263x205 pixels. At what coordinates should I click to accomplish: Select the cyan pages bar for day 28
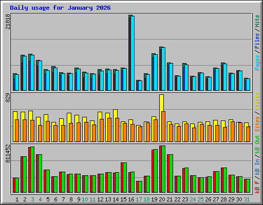click(225, 77)
